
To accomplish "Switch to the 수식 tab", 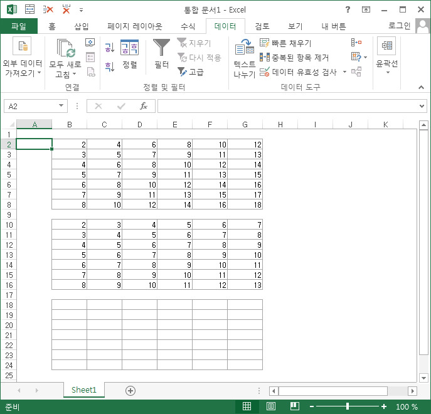I will click(x=188, y=26).
